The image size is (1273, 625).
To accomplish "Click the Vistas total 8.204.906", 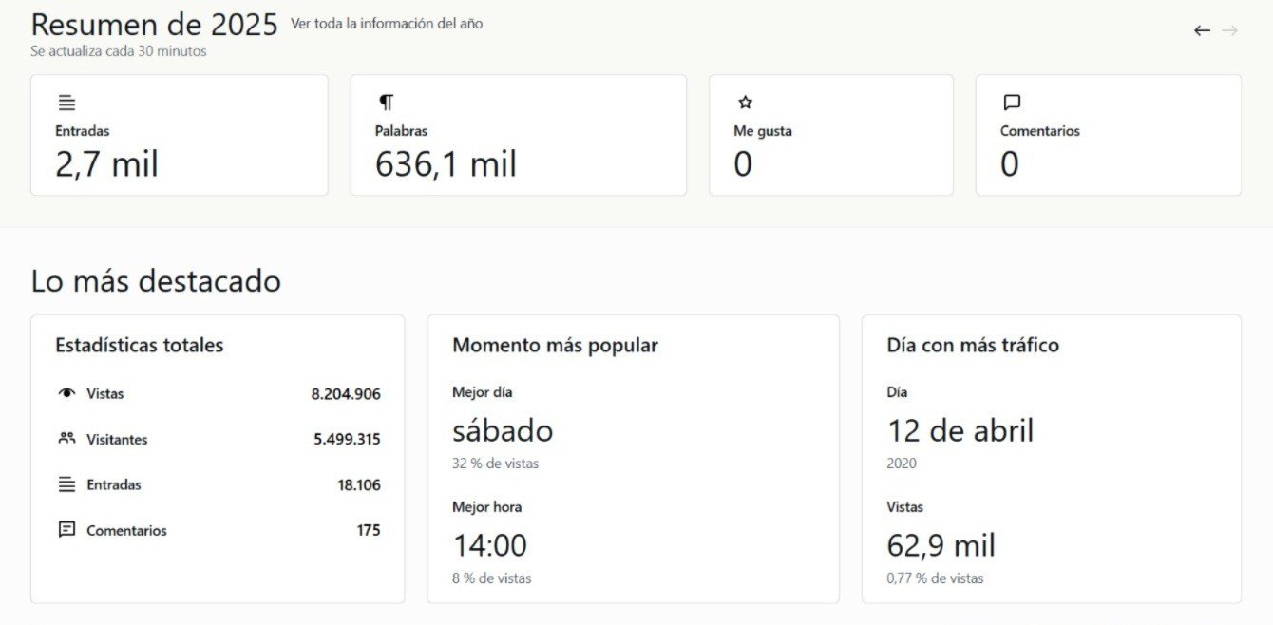I will [x=346, y=394].
